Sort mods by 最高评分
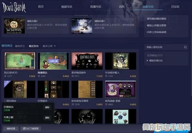The width and height of the screenshot is (192, 133). pyautogui.click(x=20, y=46)
